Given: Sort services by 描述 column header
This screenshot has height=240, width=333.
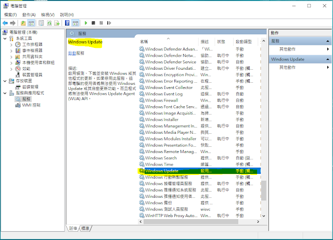Looking at the screenshot, I should 207,42.
